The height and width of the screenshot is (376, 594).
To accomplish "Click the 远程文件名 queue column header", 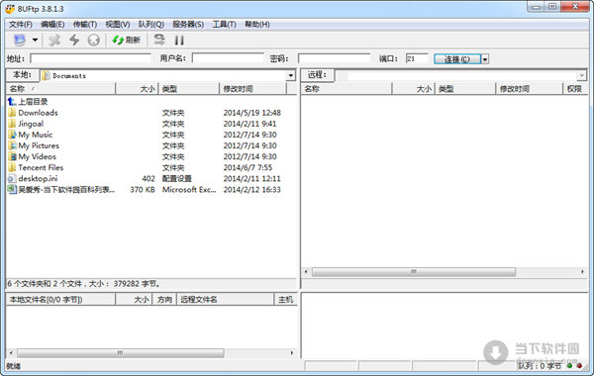I will click(x=225, y=300).
